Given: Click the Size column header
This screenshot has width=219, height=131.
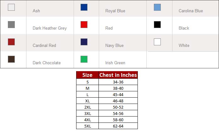Looking at the screenshot, I should [x=87, y=75].
